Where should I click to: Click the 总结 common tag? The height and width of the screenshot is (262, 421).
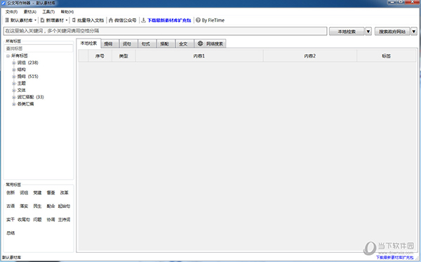(x=11, y=233)
